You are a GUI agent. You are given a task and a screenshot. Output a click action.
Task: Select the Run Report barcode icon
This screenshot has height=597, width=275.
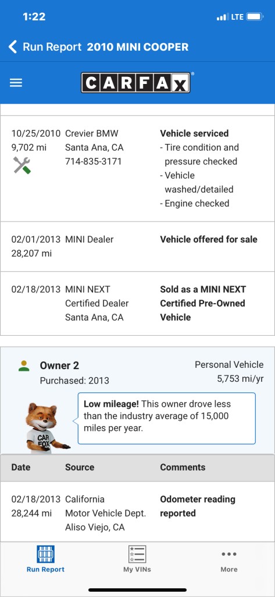point(45,554)
